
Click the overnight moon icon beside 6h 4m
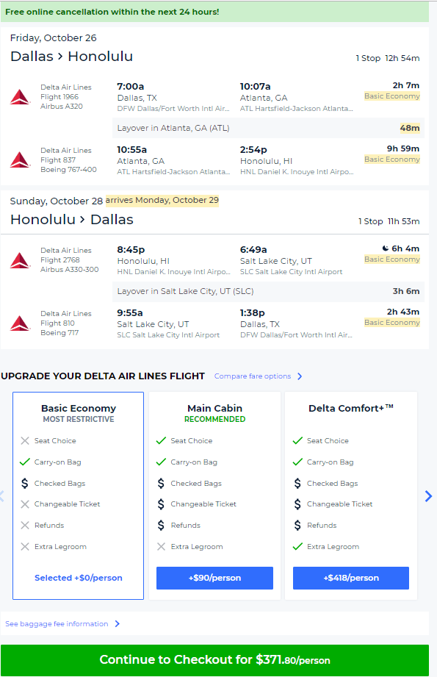[x=386, y=248]
